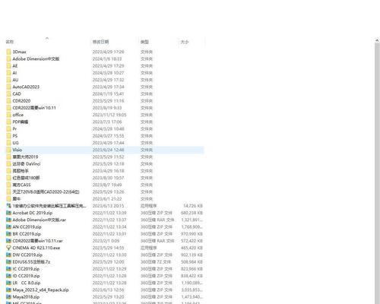Click the office folder icon

point(8,115)
